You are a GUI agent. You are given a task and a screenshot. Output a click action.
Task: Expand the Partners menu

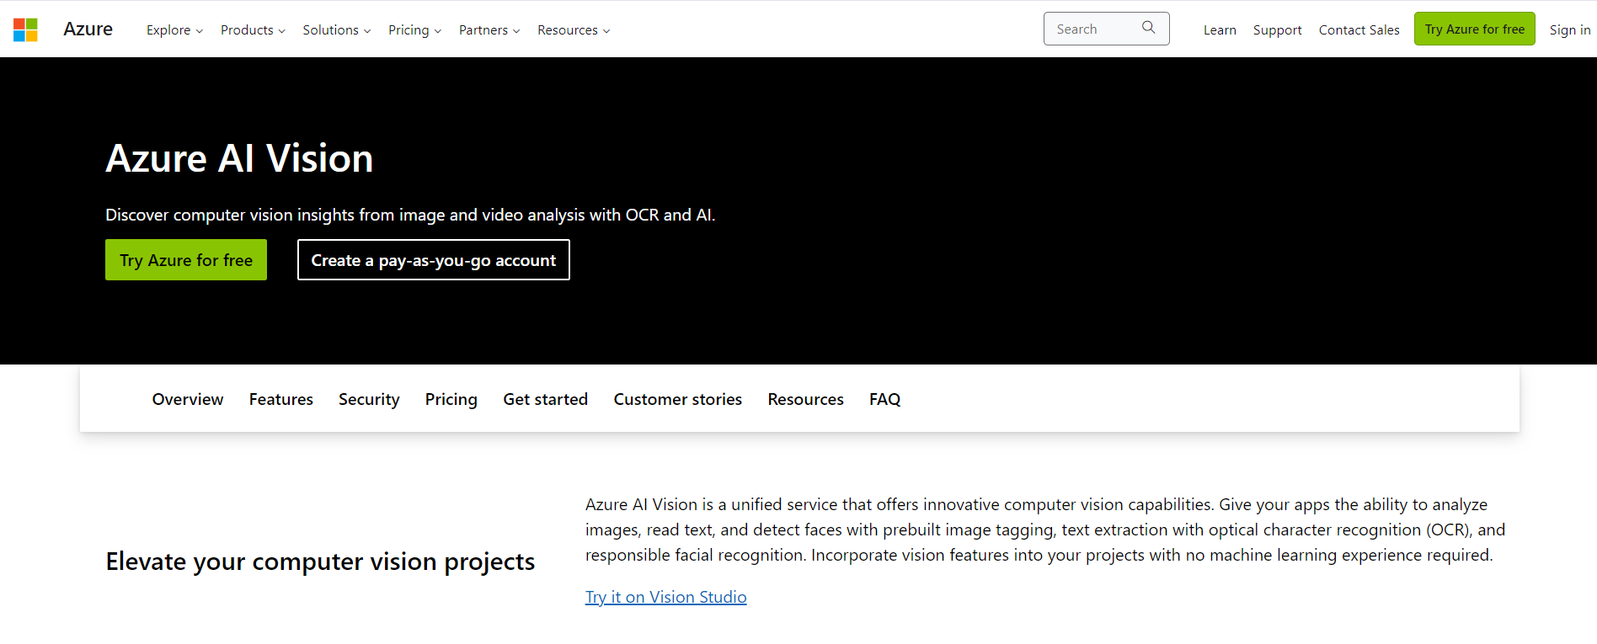coord(489,30)
